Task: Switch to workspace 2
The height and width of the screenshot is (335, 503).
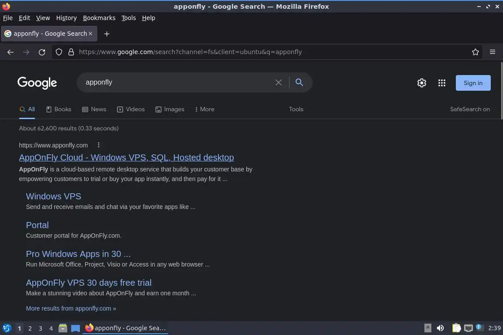Action: (x=30, y=328)
